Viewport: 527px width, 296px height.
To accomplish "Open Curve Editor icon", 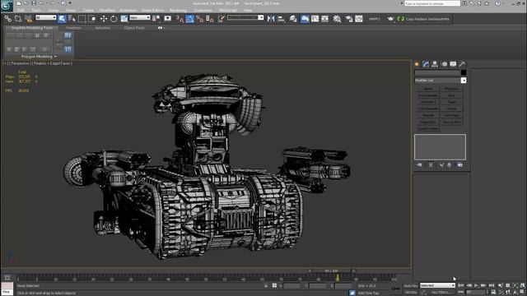I will pos(315,19).
